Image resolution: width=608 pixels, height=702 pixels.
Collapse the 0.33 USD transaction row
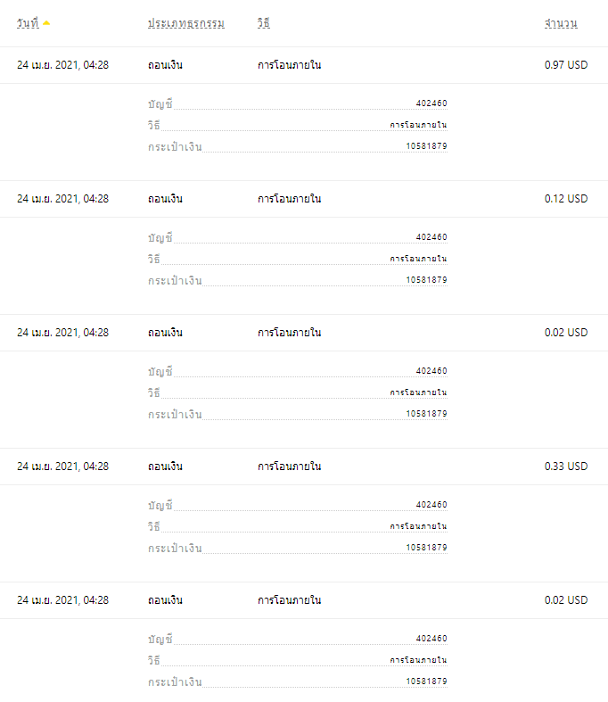click(x=304, y=467)
